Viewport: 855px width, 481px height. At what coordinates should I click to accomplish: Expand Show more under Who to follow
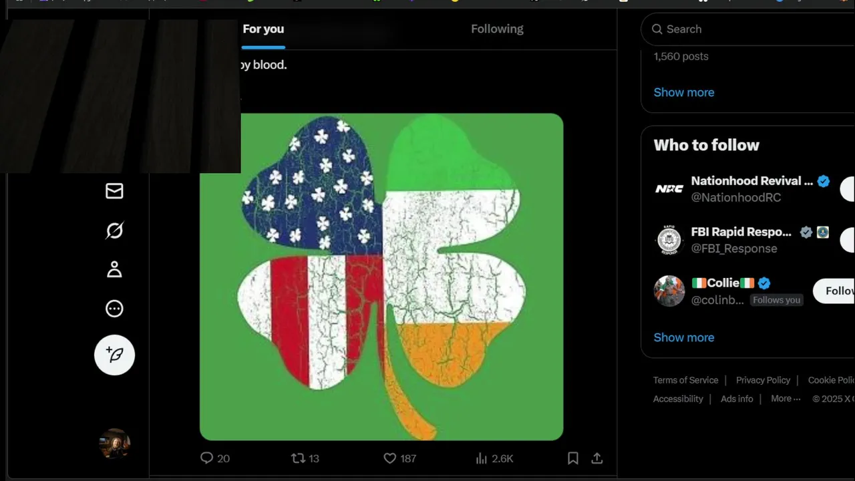tap(683, 337)
